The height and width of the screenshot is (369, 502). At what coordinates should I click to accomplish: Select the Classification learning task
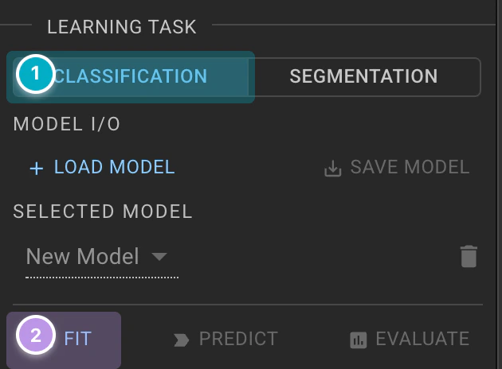(131, 76)
